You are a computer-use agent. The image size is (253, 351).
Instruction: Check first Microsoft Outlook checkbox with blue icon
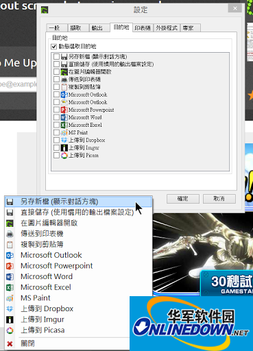[56, 95]
